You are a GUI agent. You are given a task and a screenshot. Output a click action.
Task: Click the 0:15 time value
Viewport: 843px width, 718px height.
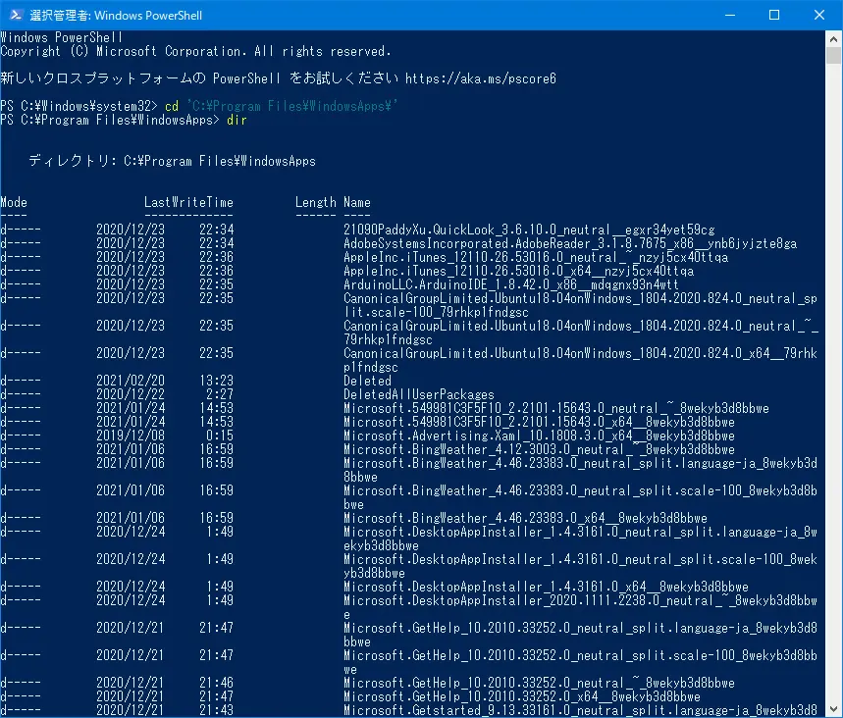pos(220,436)
